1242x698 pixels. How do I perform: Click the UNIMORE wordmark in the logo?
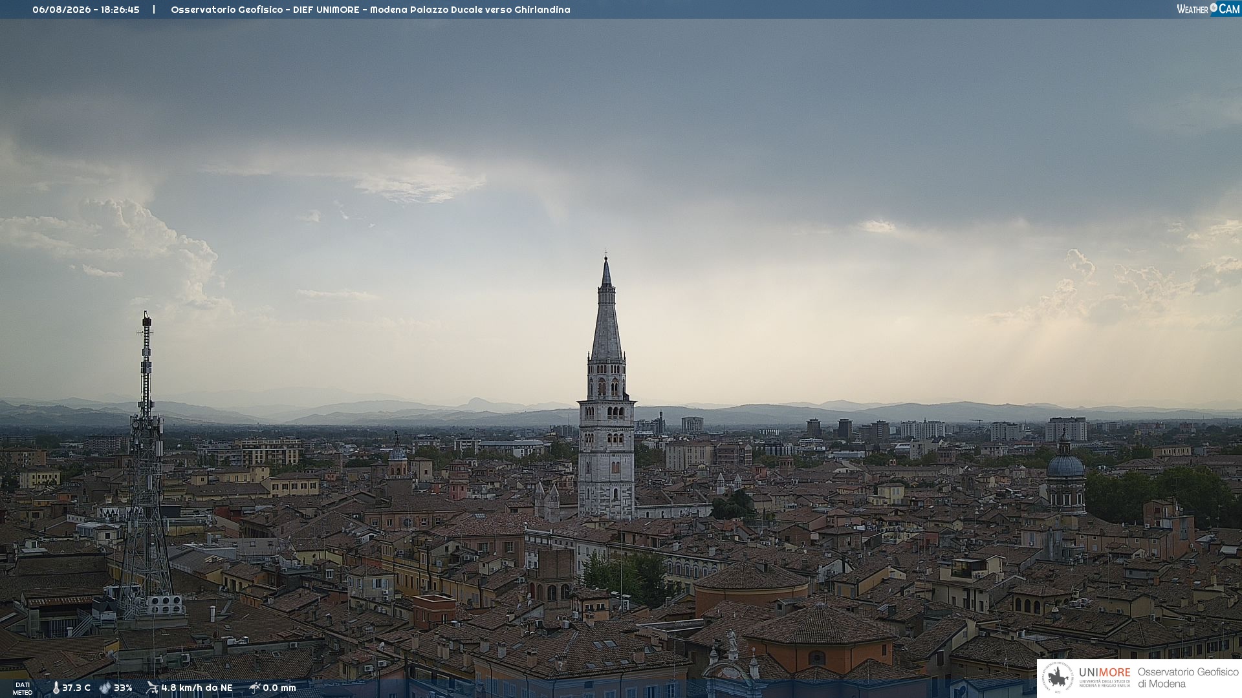tap(1105, 672)
